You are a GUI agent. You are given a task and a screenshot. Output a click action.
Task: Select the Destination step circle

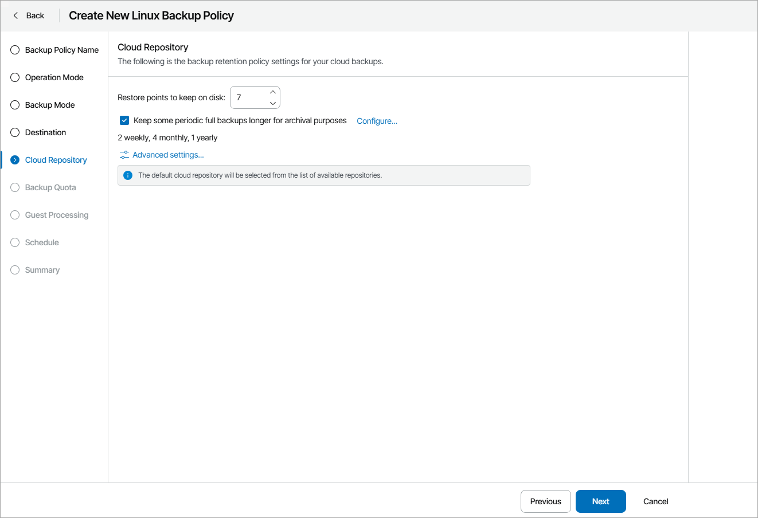pyautogui.click(x=15, y=132)
